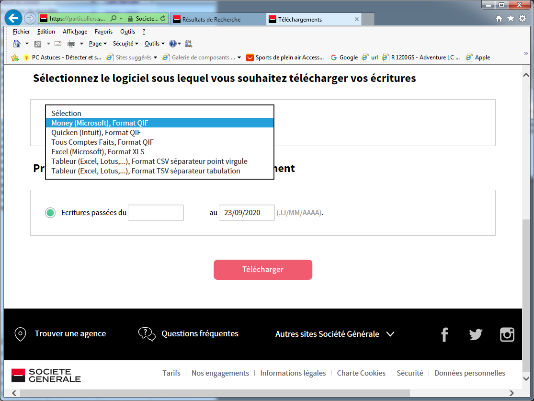Click the location pin icon near Trouver une agence
The width and height of the screenshot is (534, 401).
point(21,334)
